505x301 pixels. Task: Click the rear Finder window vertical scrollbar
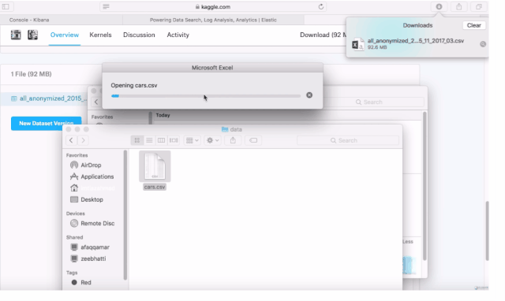point(425,187)
